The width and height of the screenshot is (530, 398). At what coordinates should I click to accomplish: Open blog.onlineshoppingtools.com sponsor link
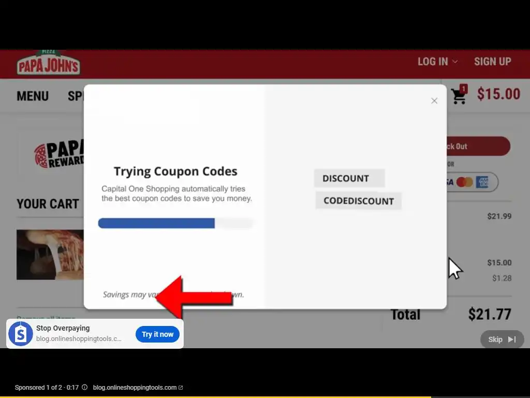coord(138,388)
